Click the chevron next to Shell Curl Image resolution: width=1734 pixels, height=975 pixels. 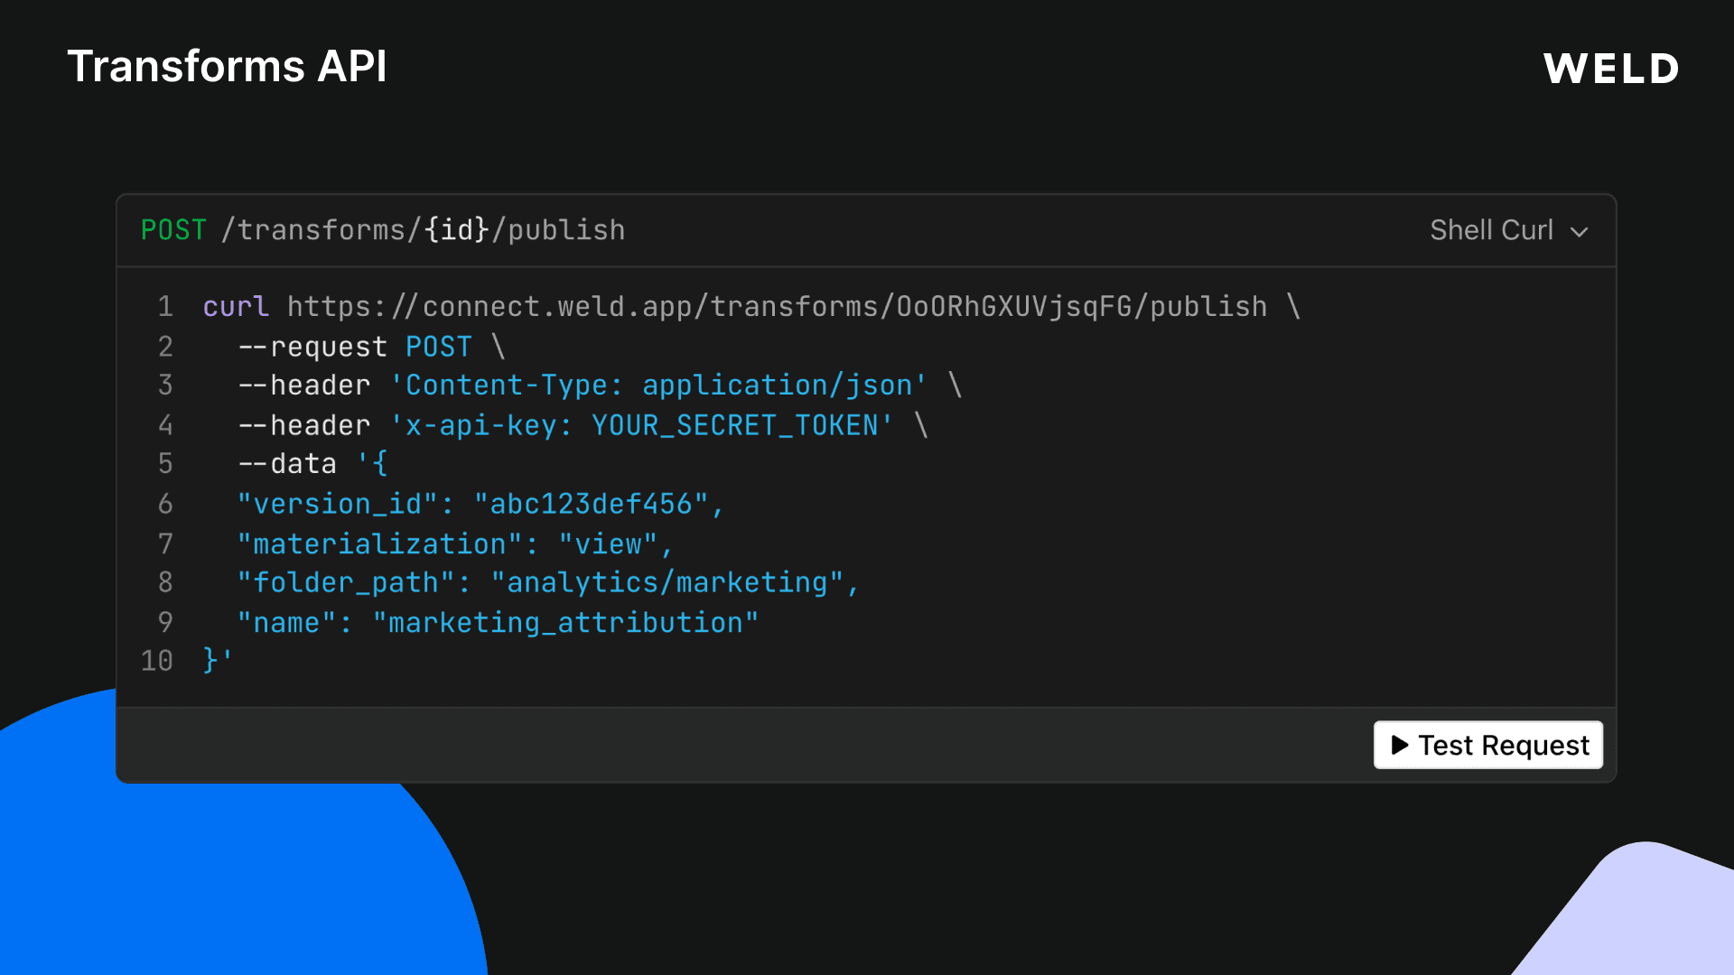(1578, 231)
